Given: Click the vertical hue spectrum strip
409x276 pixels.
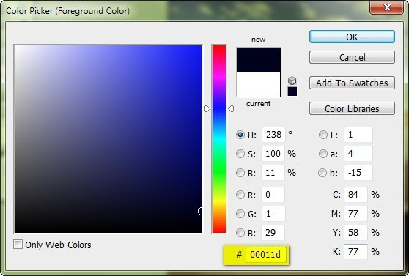Looking at the screenshot, I should point(219,139).
